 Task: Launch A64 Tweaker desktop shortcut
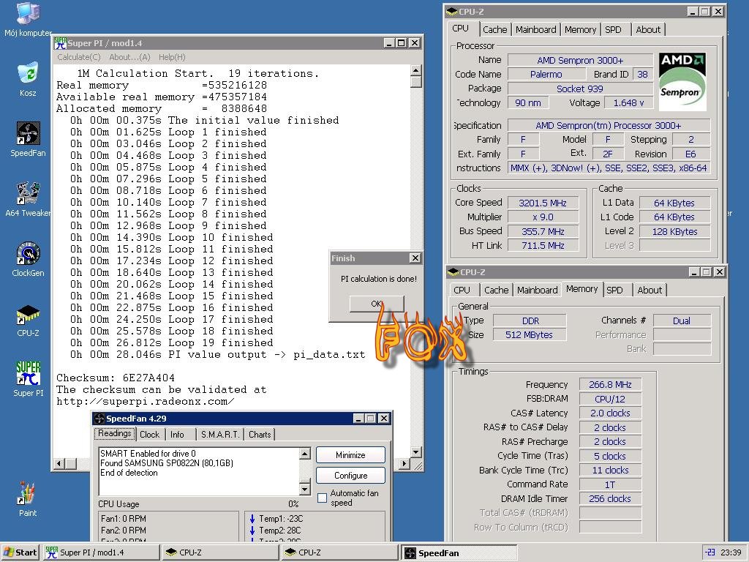coord(28,199)
